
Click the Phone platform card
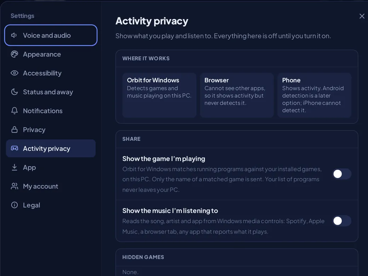tap(314, 95)
